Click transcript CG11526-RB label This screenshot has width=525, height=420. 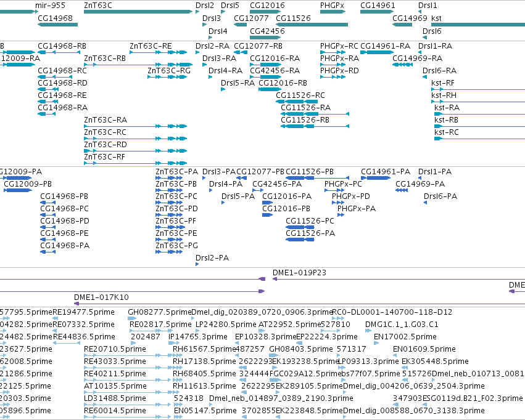(305, 119)
